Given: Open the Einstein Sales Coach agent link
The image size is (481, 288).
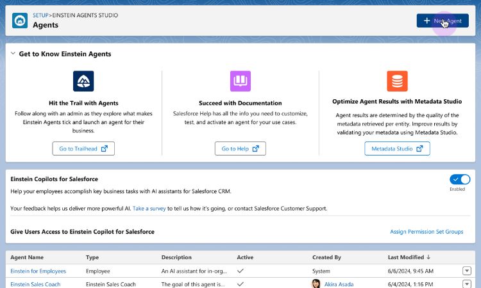Looking at the screenshot, I should (x=35, y=284).
